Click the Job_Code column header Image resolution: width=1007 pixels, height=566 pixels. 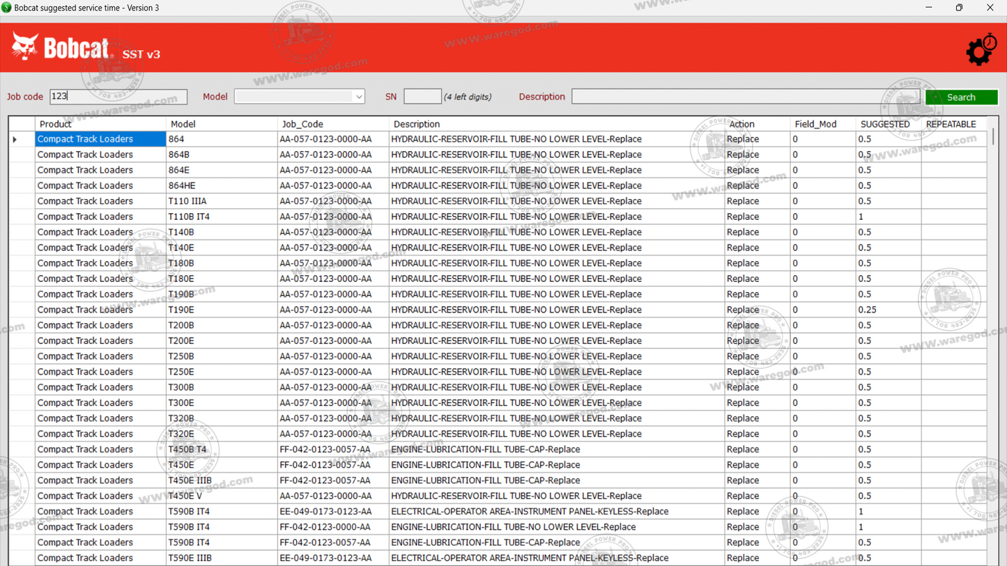302,124
